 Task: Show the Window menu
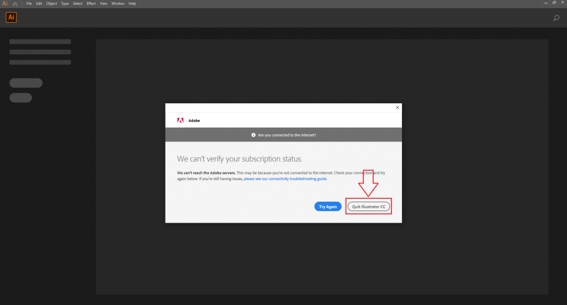(x=118, y=3)
